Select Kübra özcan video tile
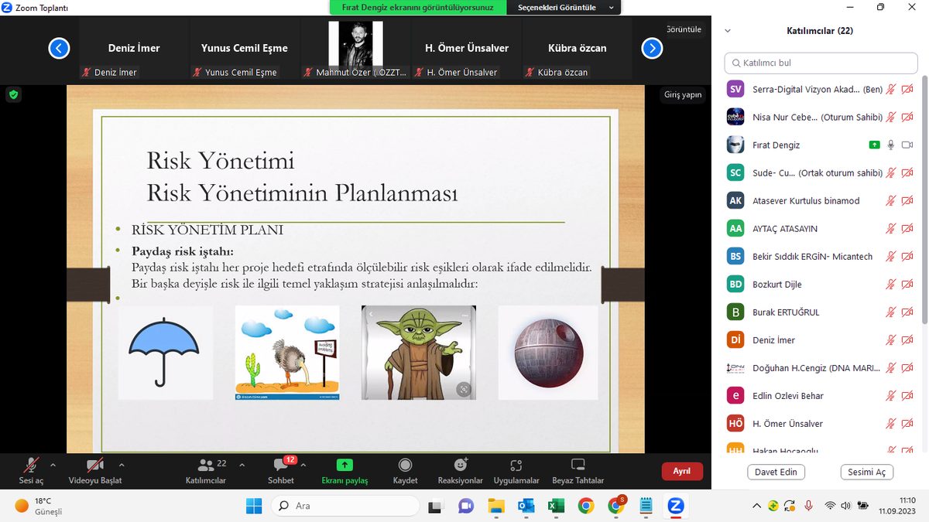This screenshot has height=522, width=929. (x=578, y=49)
